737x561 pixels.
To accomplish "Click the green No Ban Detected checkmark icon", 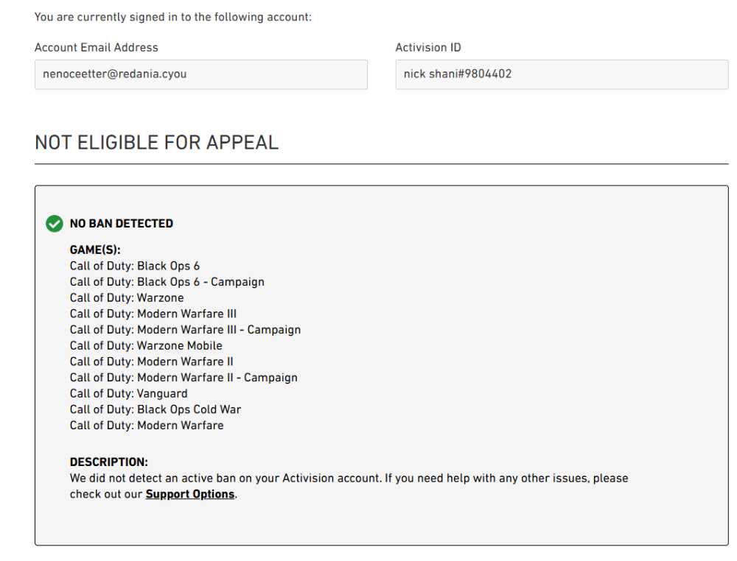I will pos(54,224).
